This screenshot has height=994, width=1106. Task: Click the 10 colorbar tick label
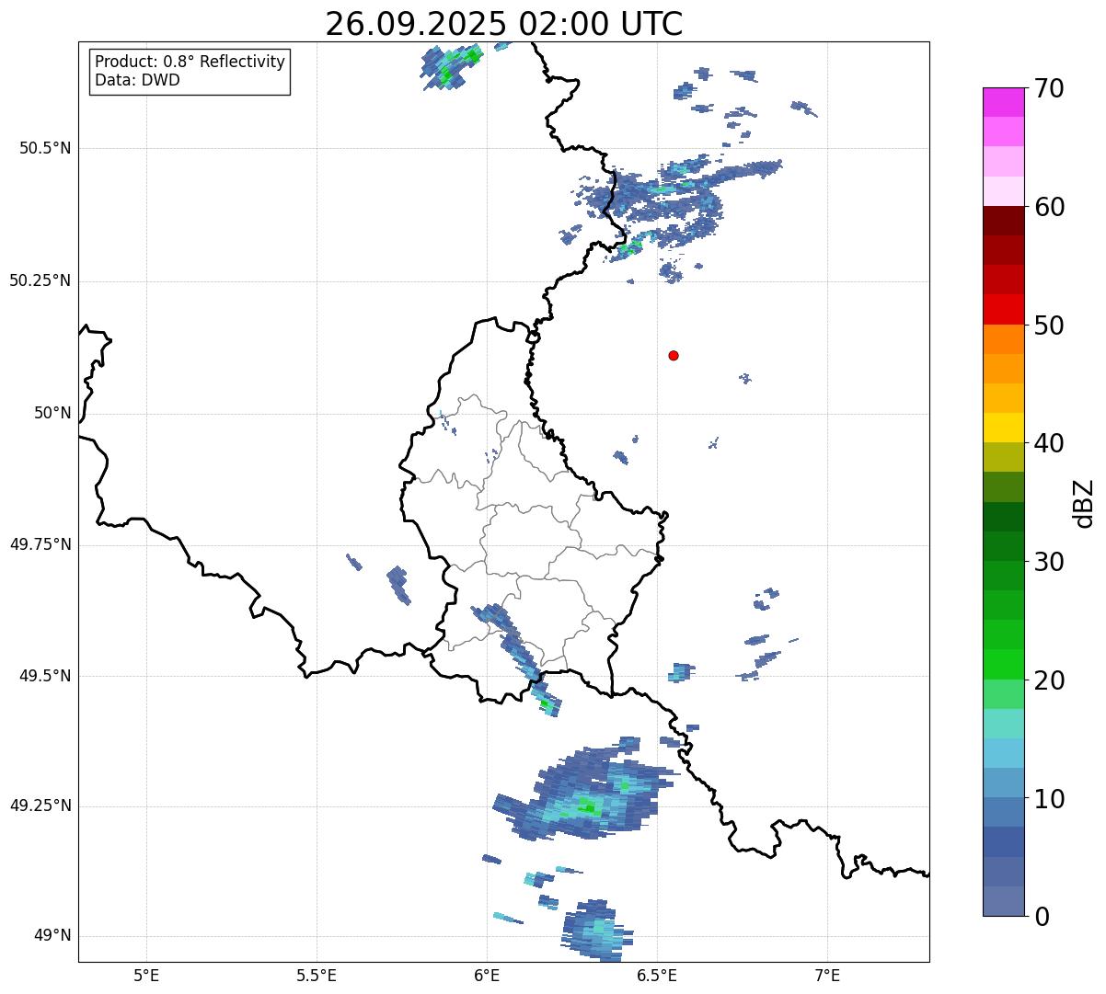click(1049, 799)
